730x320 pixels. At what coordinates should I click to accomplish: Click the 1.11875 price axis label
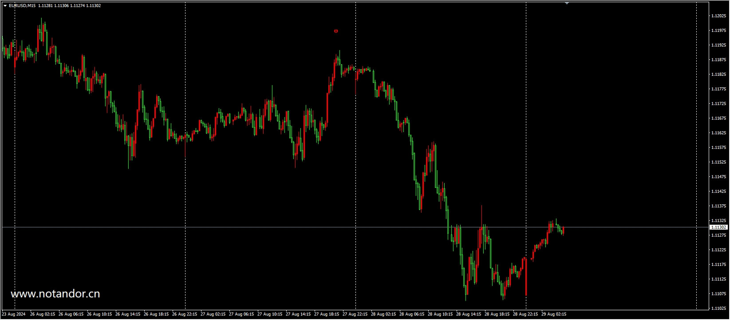(x=718, y=60)
